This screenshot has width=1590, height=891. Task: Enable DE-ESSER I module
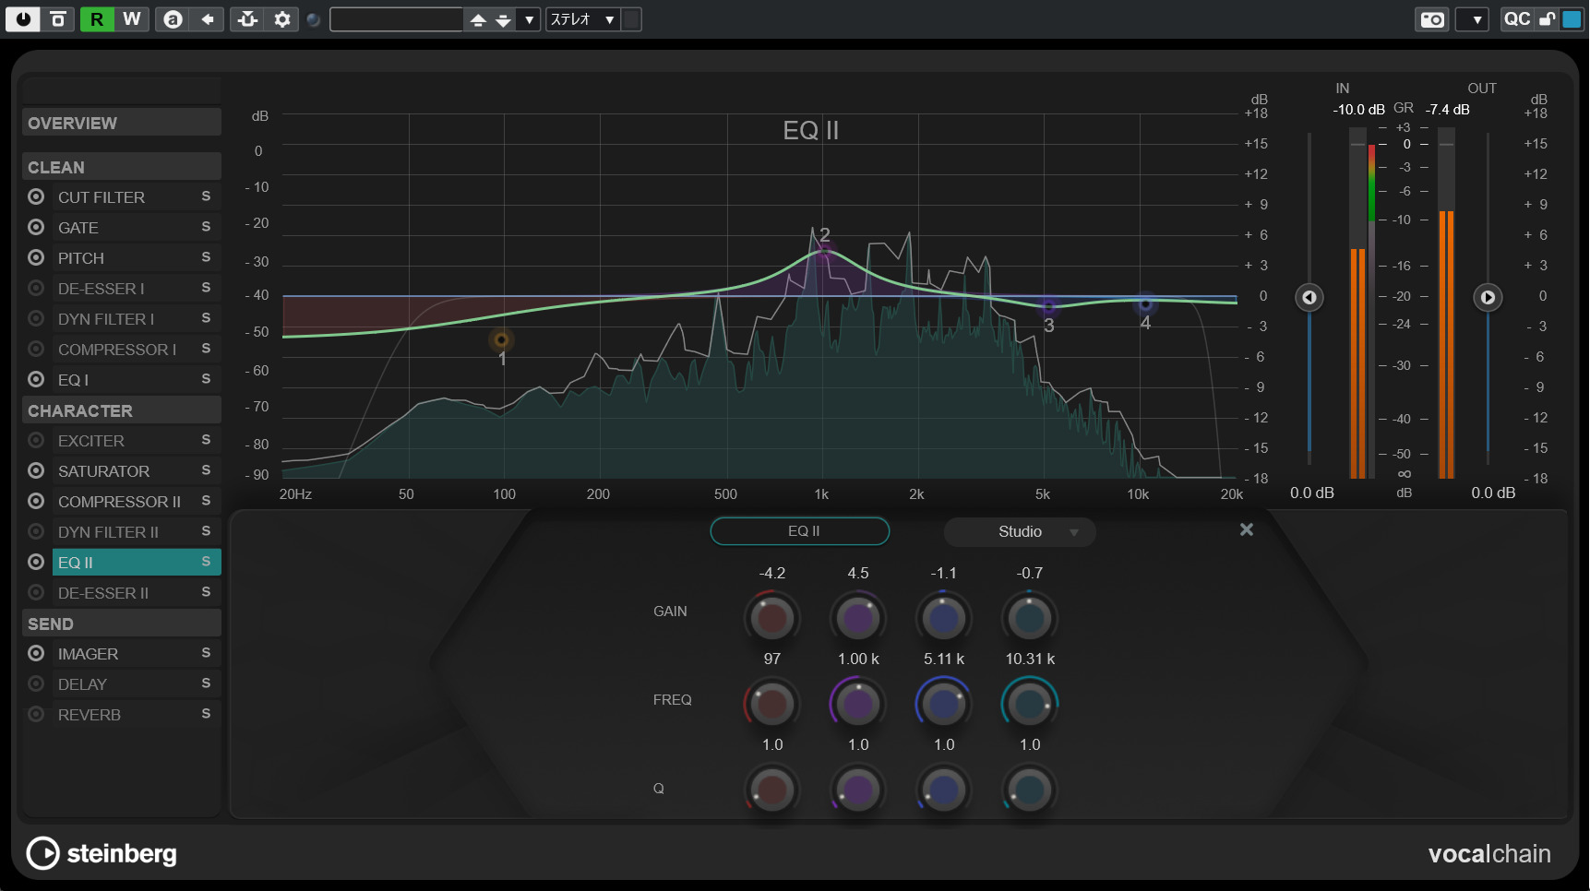[x=36, y=288]
